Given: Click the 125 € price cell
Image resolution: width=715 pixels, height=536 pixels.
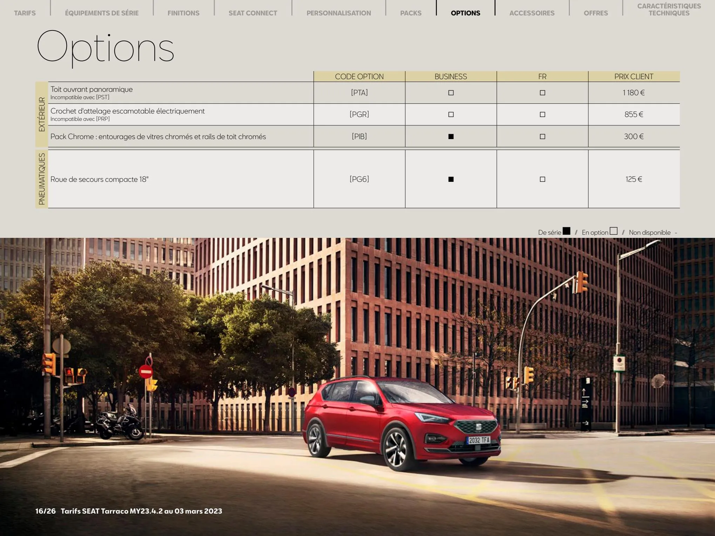Looking at the screenshot, I should click(634, 179).
